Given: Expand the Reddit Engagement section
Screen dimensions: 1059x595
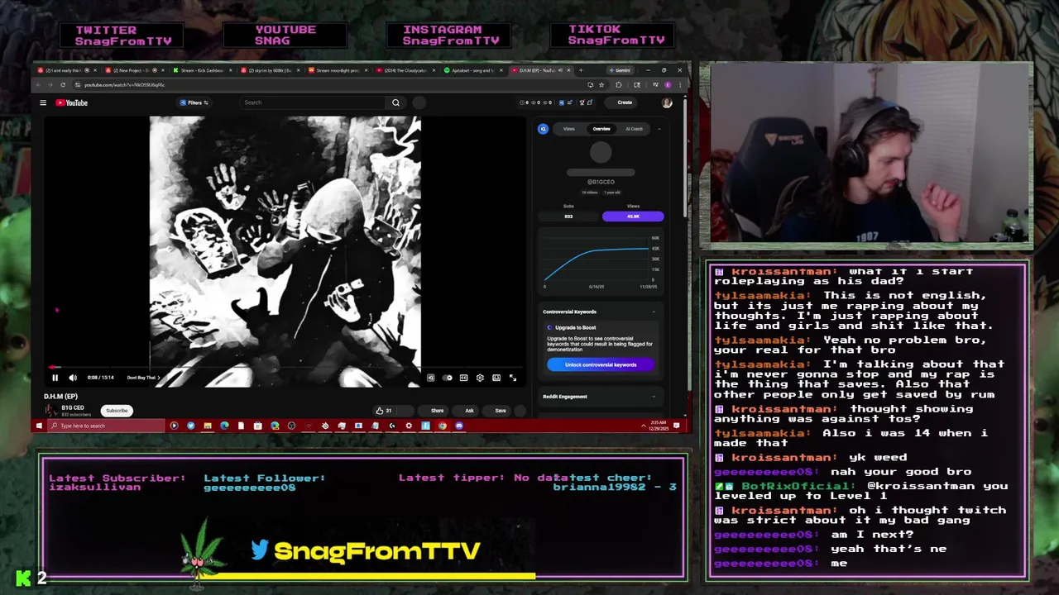Looking at the screenshot, I should click(654, 397).
